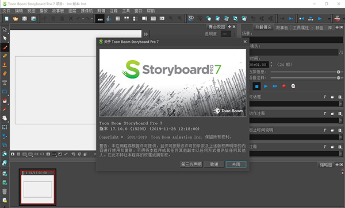
Task: Add a view with the plus on the 缩略图 panel
Action: point(337,164)
